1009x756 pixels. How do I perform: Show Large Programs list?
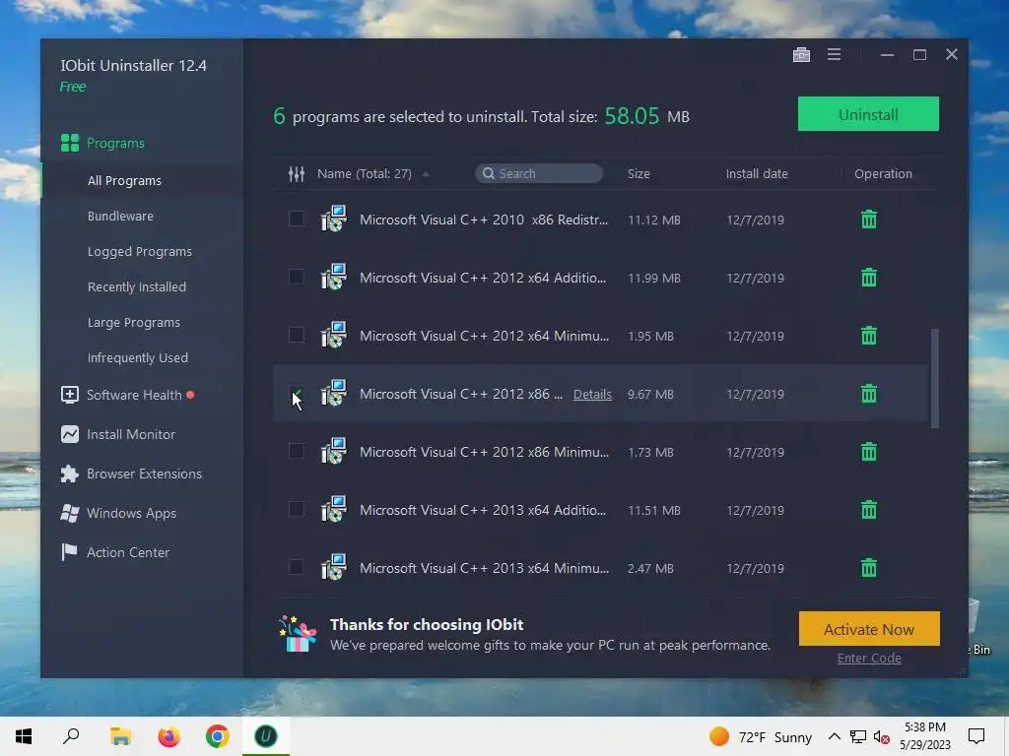(x=133, y=322)
